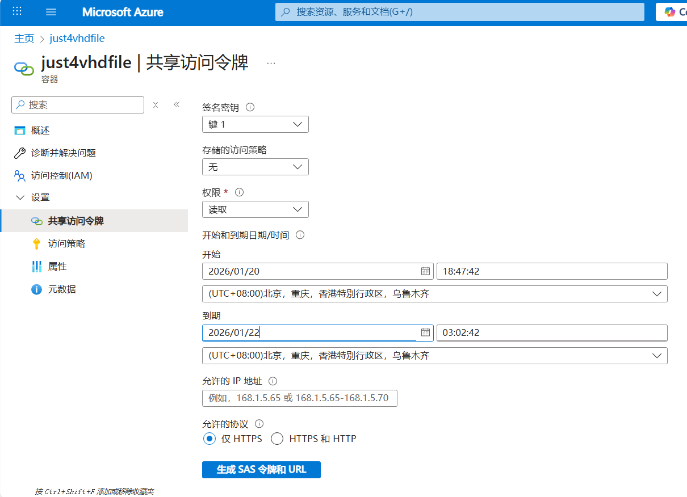Expand the 签名密钥 dropdown showing 键 1
This screenshot has height=497, width=687.
[255, 124]
